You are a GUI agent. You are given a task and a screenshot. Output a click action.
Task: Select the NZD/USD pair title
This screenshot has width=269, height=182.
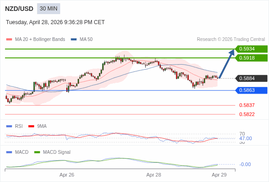tap(19, 9)
